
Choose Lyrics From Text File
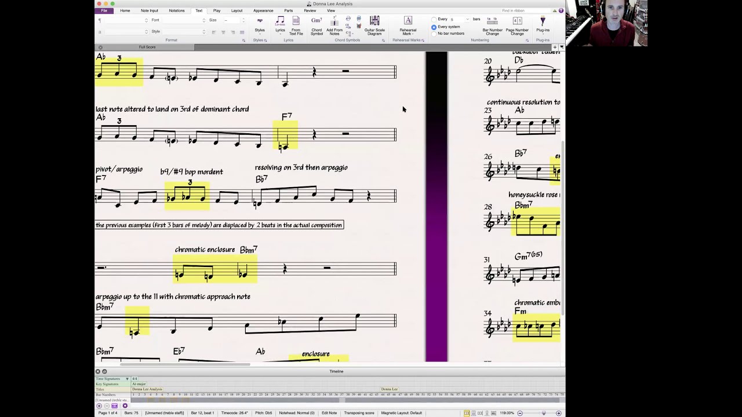pyautogui.click(x=296, y=25)
